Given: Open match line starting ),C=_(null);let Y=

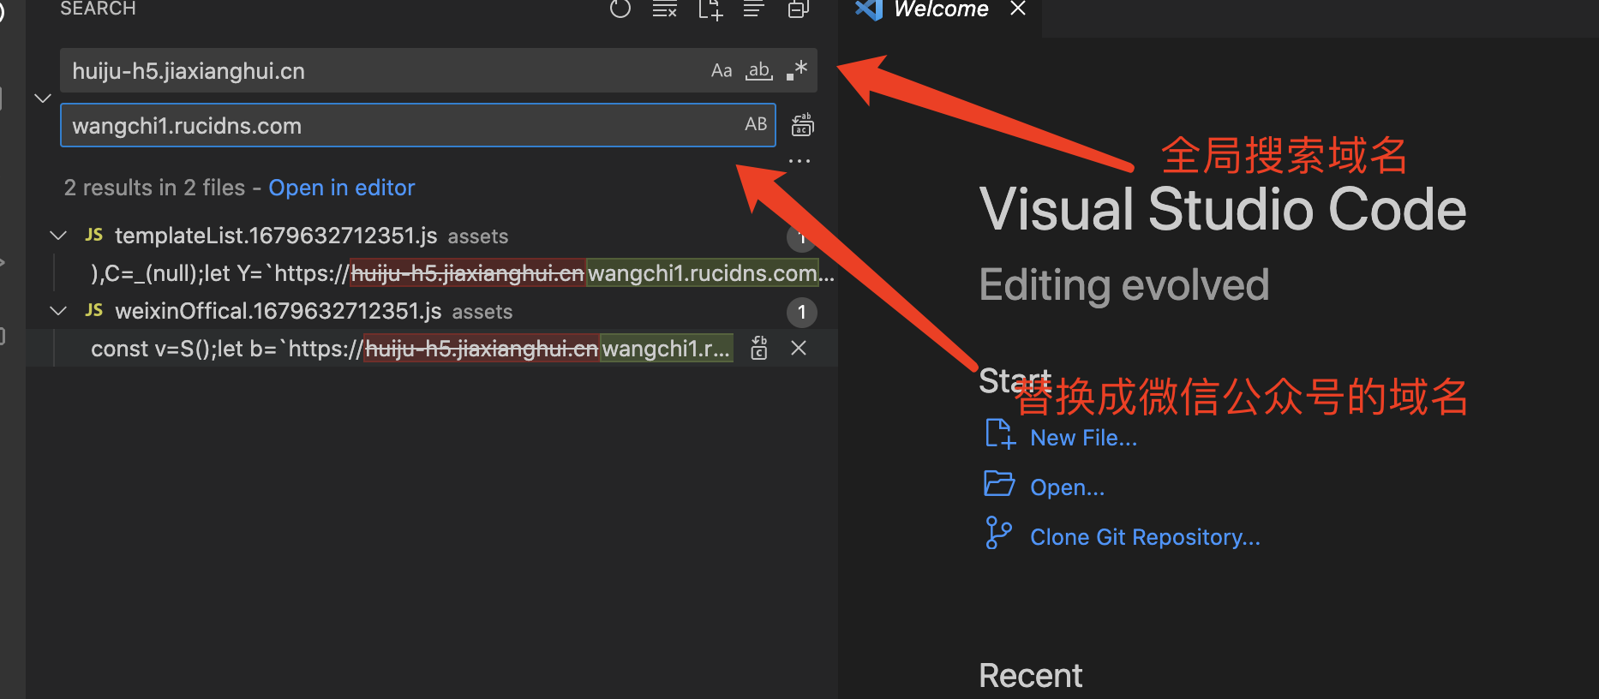Looking at the screenshot, I should (x=463, y=273).
